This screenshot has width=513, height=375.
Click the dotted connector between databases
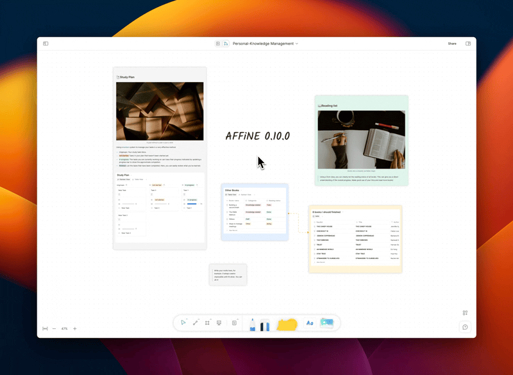[x=298, y=223]
